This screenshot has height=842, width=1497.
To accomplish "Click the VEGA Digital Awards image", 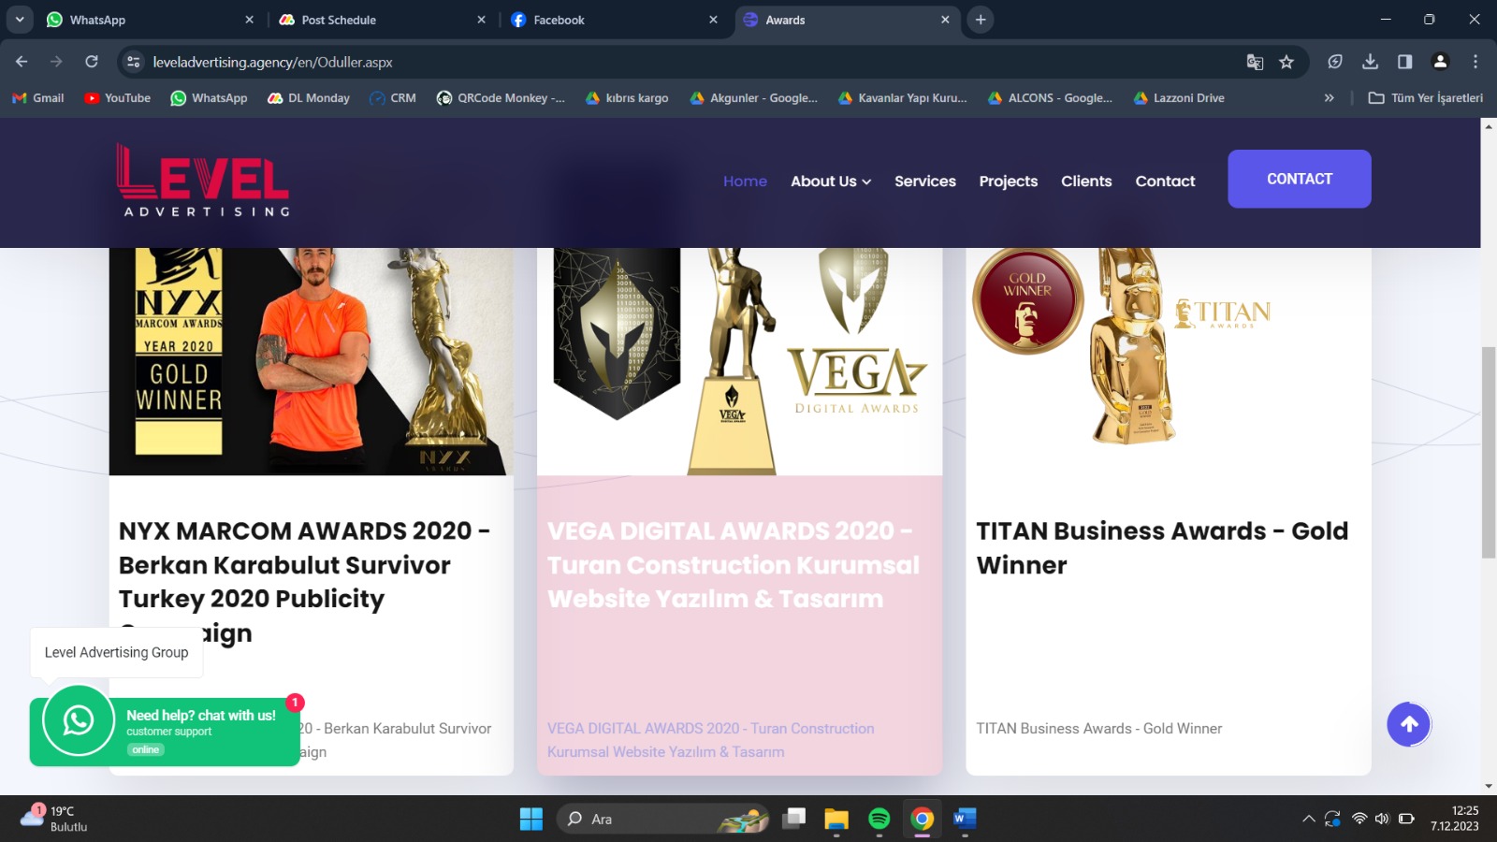I will point(739,361).
